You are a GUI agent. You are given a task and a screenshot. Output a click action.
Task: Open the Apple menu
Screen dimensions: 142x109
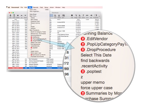coord(9,7)
